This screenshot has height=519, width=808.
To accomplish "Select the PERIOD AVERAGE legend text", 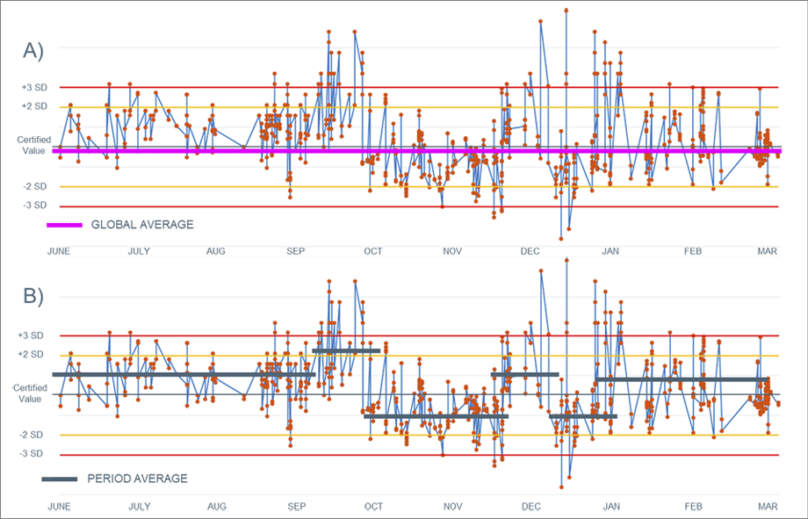I will point(137,479).
